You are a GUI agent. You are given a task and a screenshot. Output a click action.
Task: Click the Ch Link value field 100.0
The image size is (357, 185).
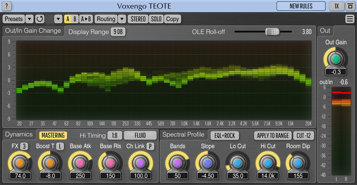point(141,175)
